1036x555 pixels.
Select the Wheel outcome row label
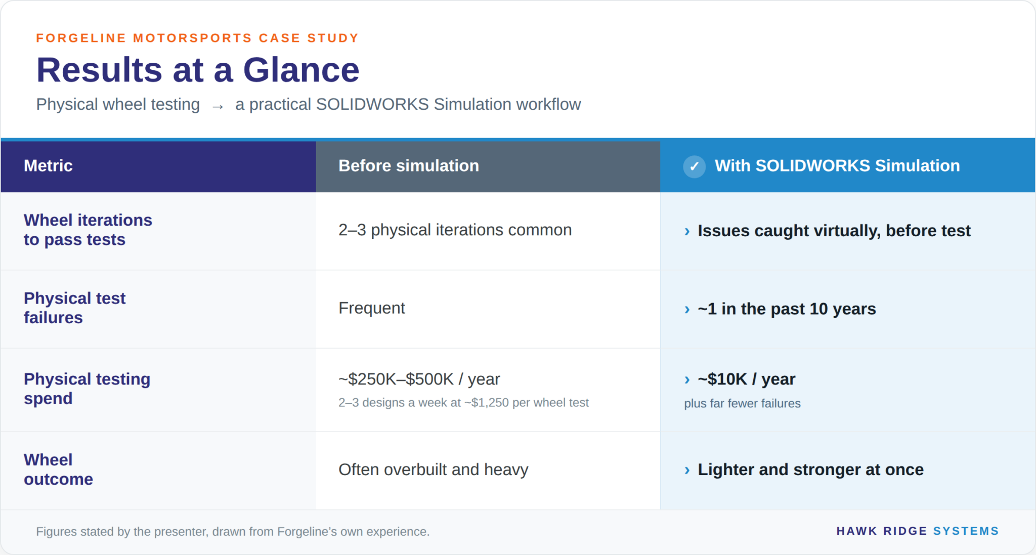58,469
